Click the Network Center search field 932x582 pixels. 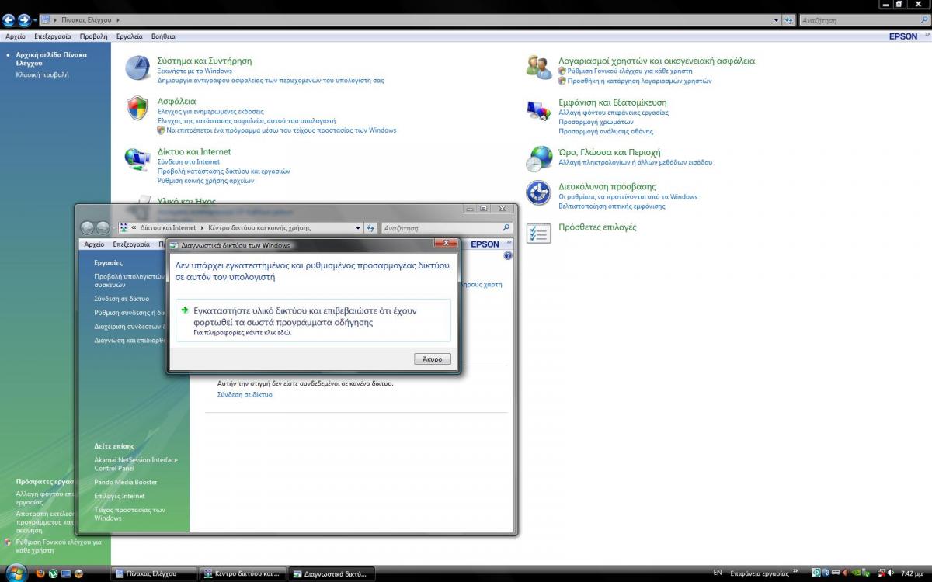tap(447, 228)
